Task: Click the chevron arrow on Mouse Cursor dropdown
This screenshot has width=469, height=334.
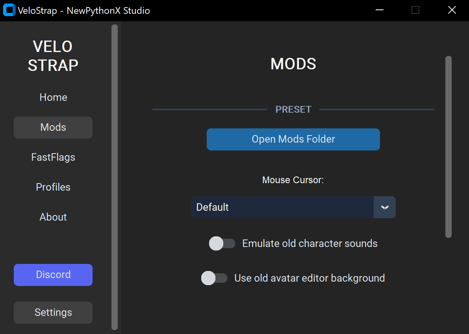Action: pyautogui.click(x=385, y=207)
